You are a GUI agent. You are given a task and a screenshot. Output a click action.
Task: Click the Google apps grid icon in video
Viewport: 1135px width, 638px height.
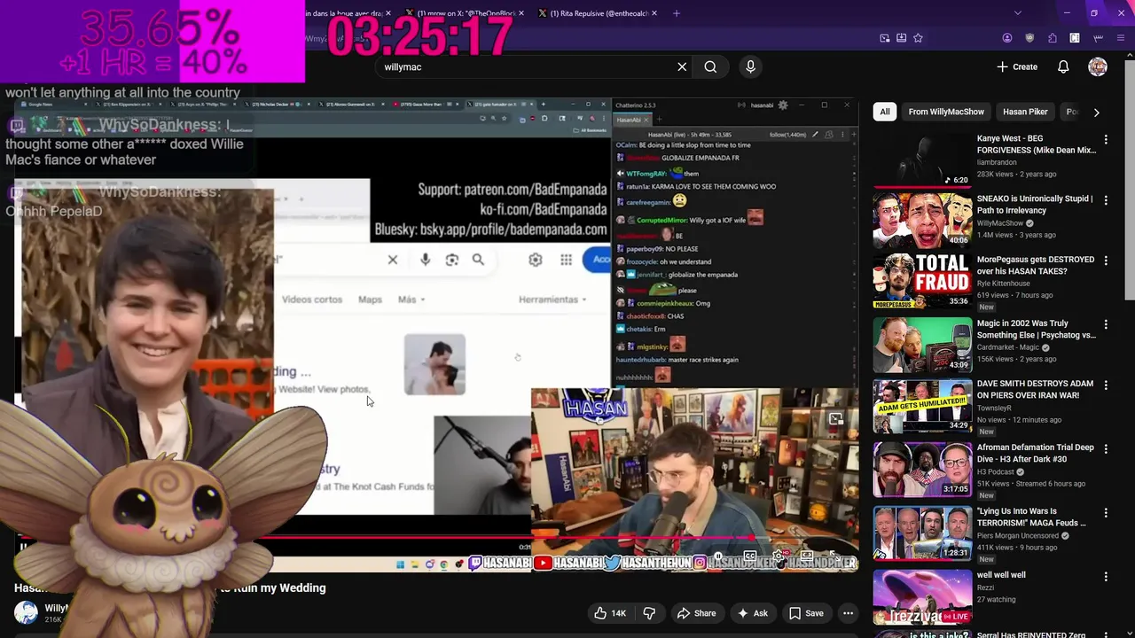[566, 260]
